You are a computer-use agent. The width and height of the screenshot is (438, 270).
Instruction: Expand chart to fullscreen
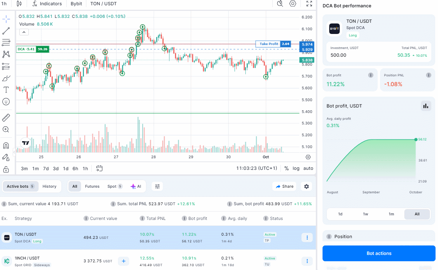309,4
